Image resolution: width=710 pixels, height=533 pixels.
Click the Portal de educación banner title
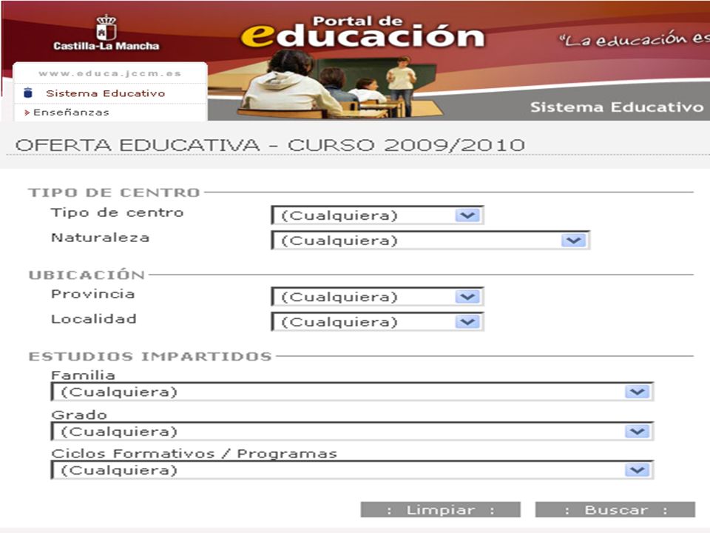(362, 32)
